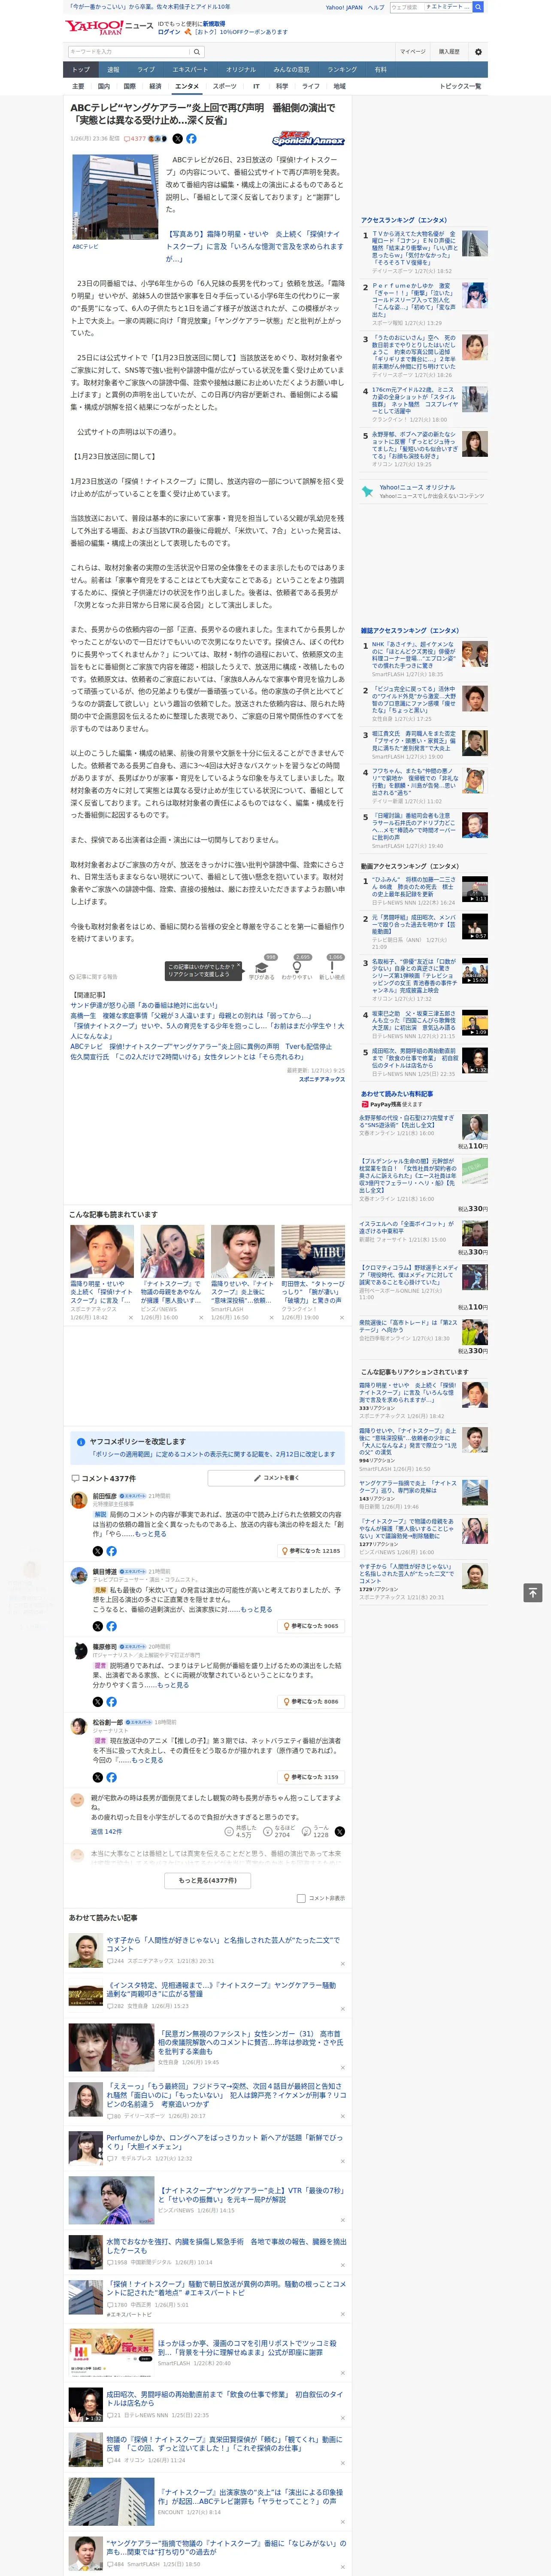Share 鎮目博道's comment on Facebook

(111, 1626)
